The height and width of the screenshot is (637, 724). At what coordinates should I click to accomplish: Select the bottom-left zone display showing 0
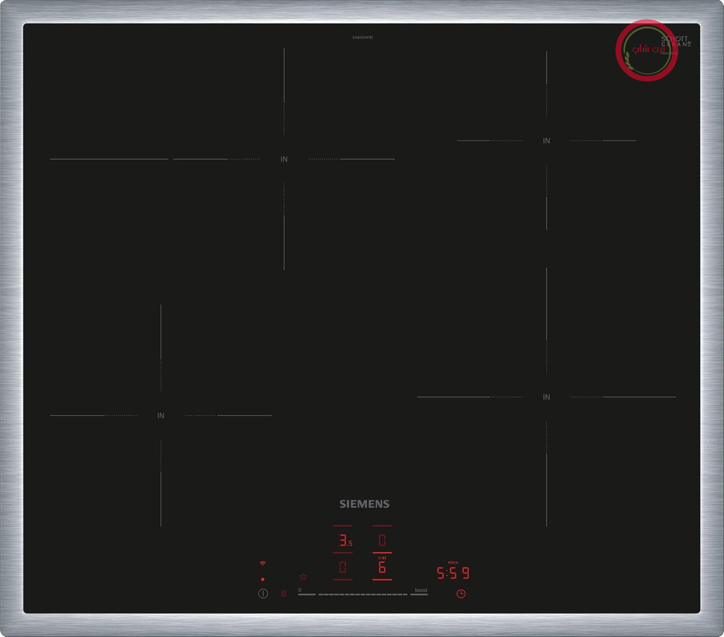click(343, 567)
